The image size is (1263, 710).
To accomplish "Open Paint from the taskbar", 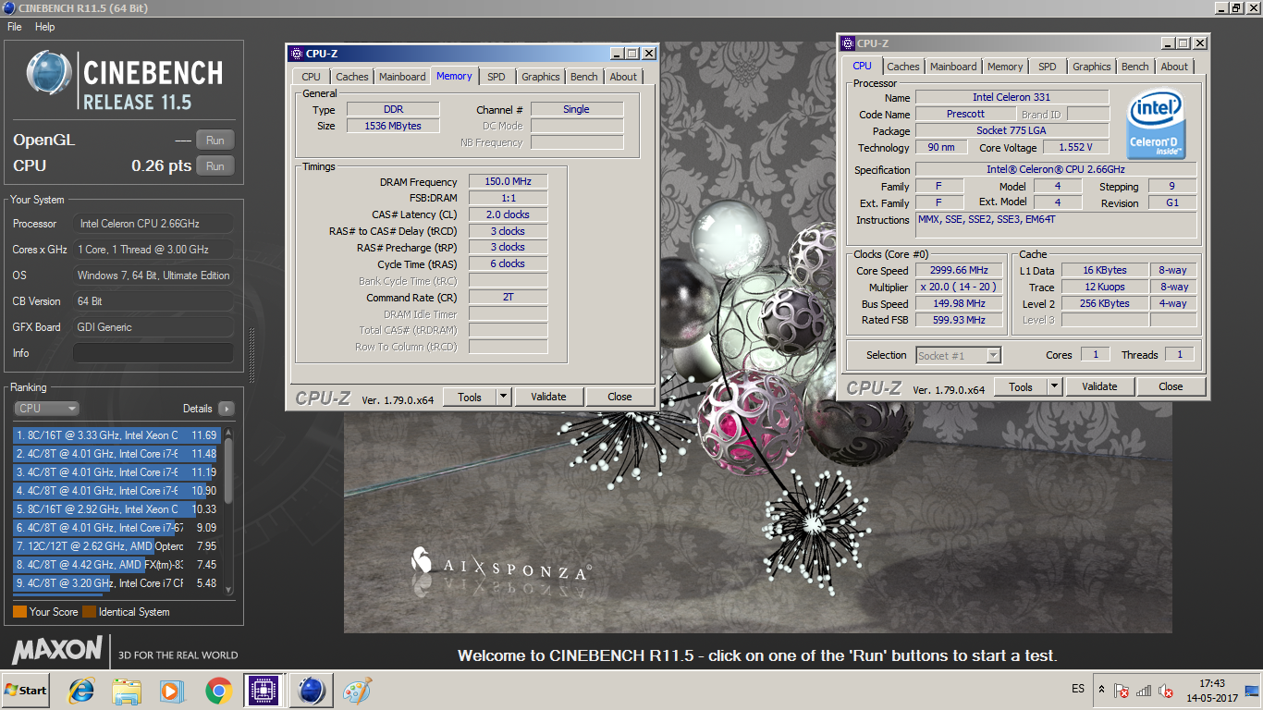I will (357, 691).
